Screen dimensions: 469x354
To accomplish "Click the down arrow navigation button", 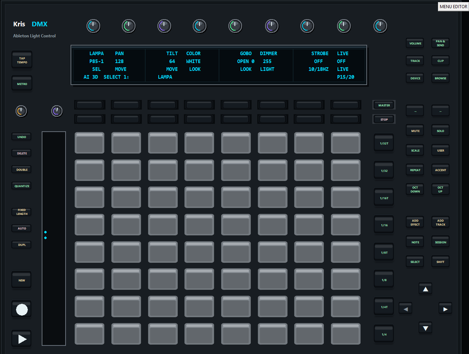I will coord(426,328).
